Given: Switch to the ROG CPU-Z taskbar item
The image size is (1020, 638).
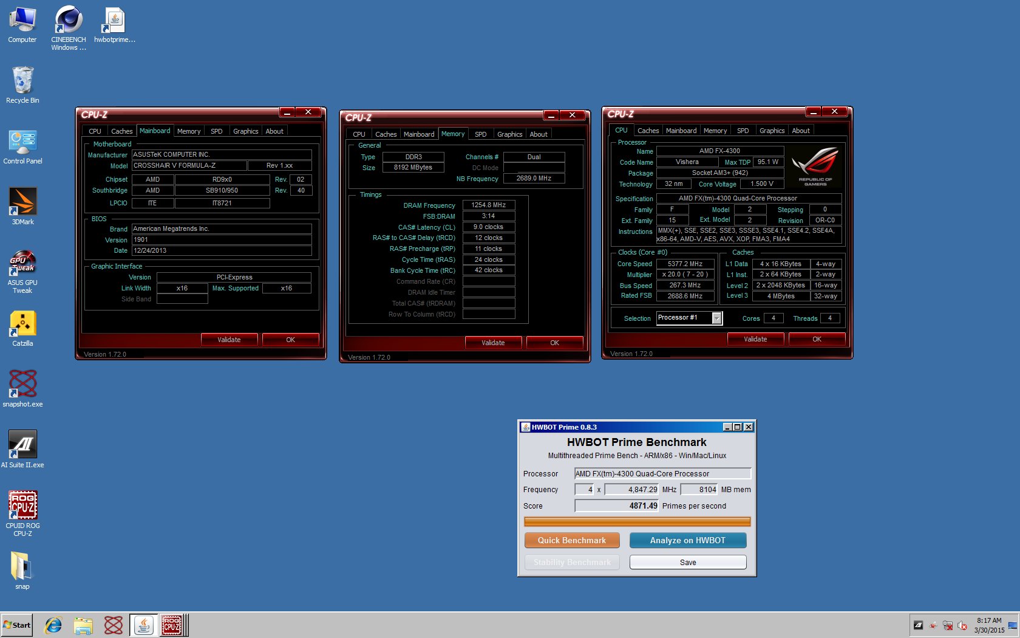Looking at the screenshot, I should 172,625.
